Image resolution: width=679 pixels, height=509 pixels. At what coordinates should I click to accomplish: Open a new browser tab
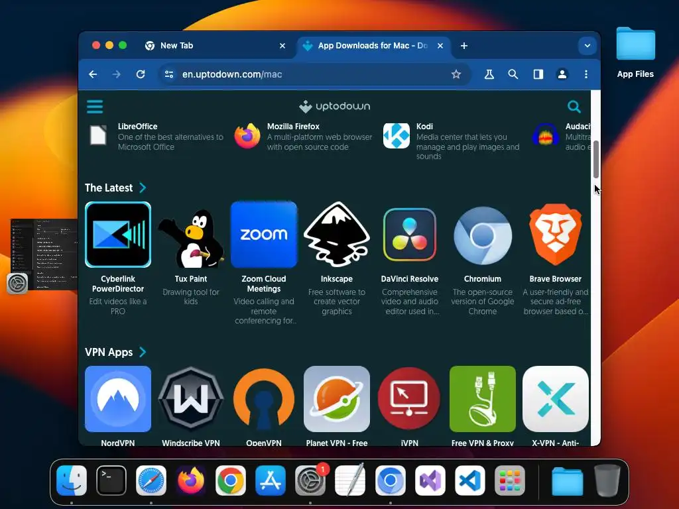click(463, 46)
